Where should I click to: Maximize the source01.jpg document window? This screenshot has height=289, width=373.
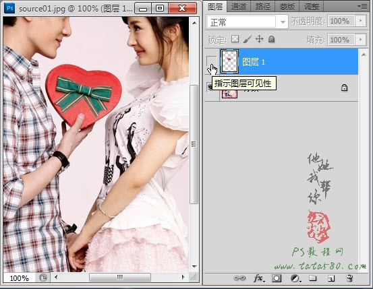click(x=160, y=9)
